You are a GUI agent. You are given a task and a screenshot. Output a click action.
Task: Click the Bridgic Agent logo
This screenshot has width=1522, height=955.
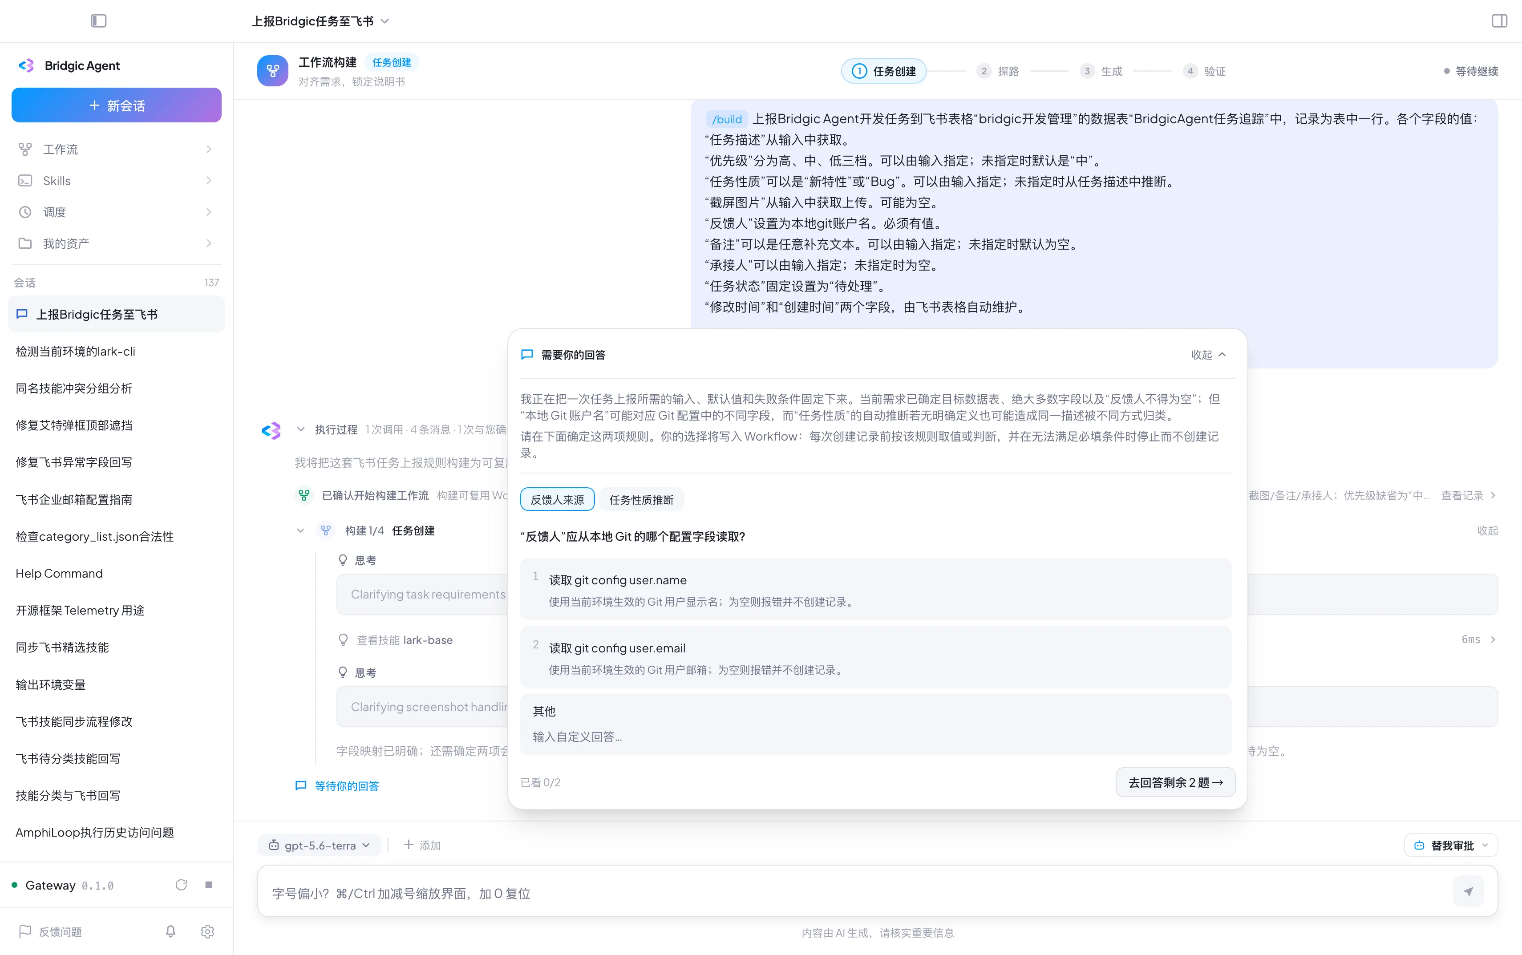tap(26, 66)
